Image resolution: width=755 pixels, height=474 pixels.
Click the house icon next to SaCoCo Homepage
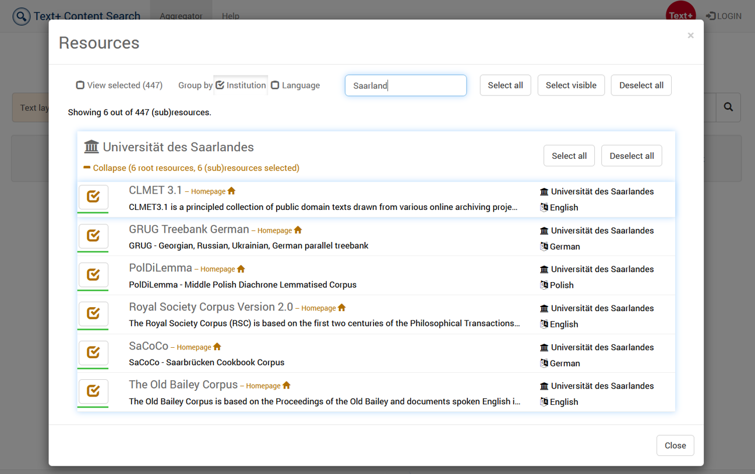tap(216, 346)
